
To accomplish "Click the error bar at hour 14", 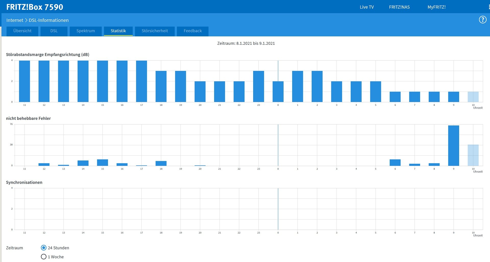I will coord(83,163).
